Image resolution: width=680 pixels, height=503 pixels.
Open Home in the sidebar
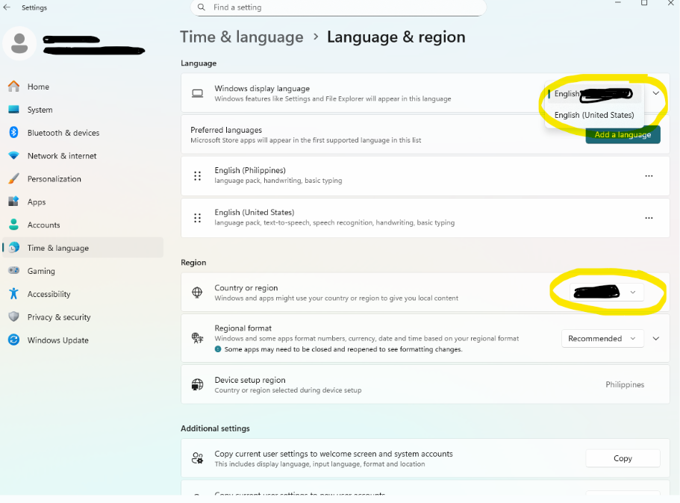coord(83,87)
